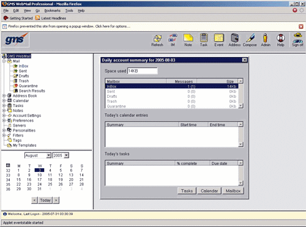Open the File menu
306x227 pixels.
click(x=6, y=10)
